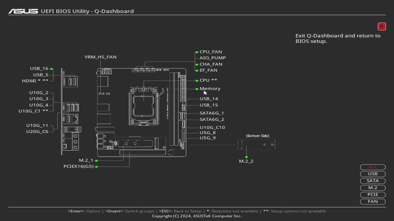
Task: Switch to the USB group filter
Action: tap(373, 174)
